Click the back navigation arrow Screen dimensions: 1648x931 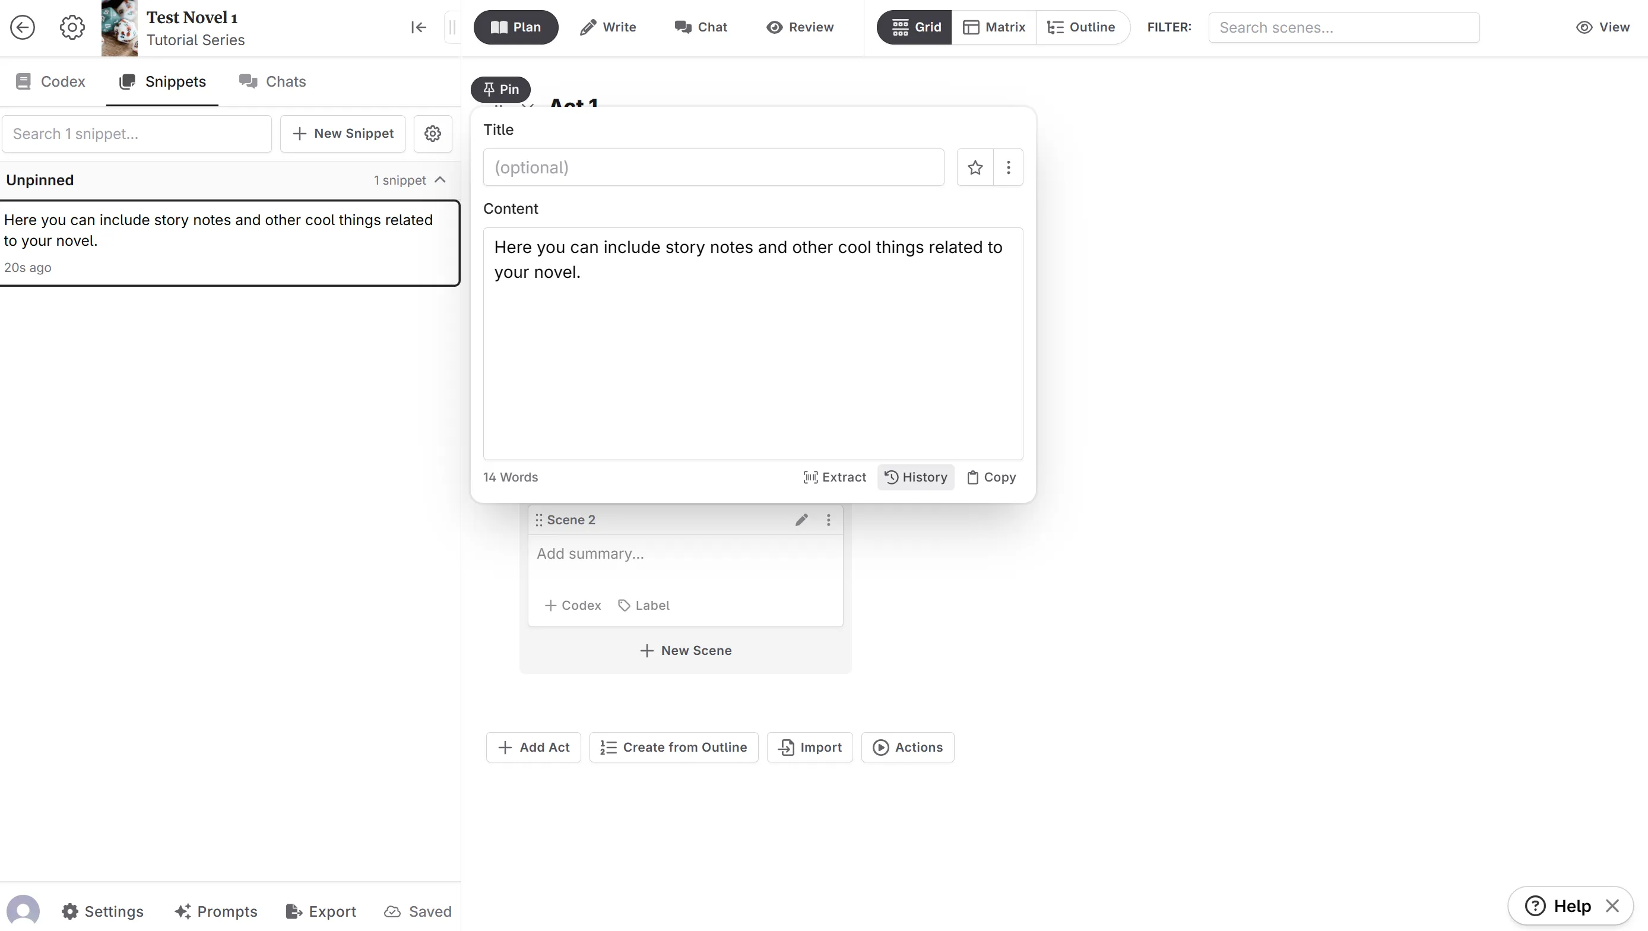(23, 27)
